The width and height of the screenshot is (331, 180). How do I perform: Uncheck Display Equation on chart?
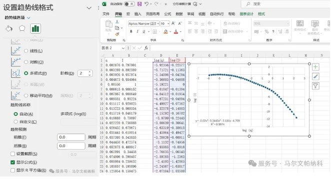(12, 162)
